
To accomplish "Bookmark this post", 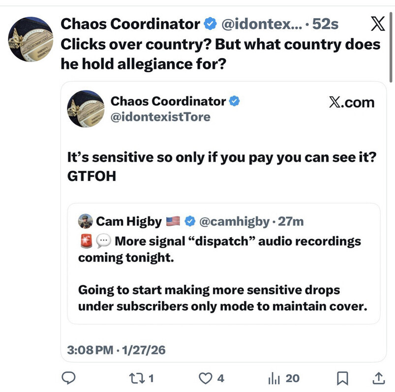I will tap(342, 378).
